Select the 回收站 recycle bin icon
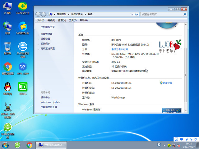The image size is (199, 149). tap(7, 48)
